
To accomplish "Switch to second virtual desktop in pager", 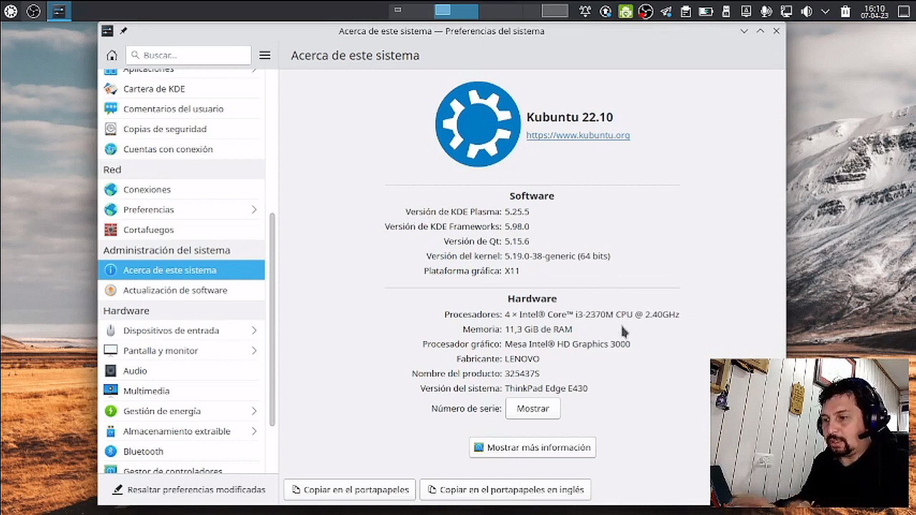I will pyautogui.click(x=456, y=11).
